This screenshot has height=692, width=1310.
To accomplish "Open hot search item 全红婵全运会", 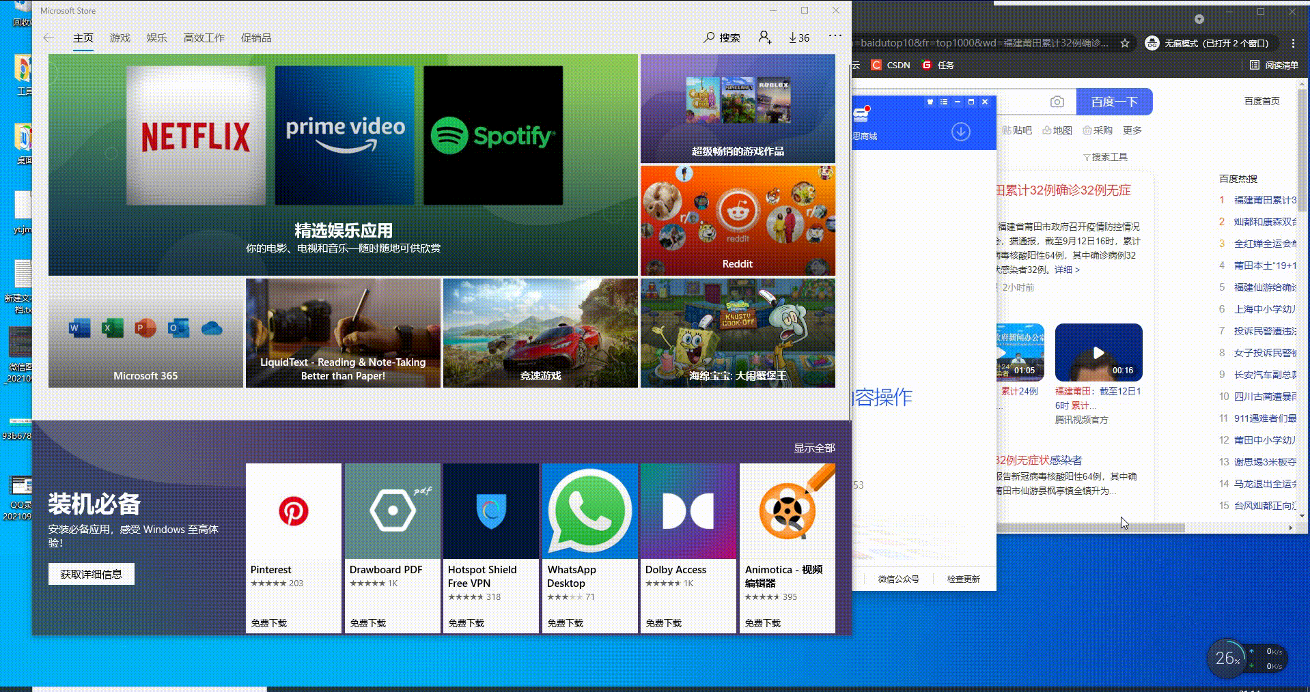I will click(x=1265, y=244).
